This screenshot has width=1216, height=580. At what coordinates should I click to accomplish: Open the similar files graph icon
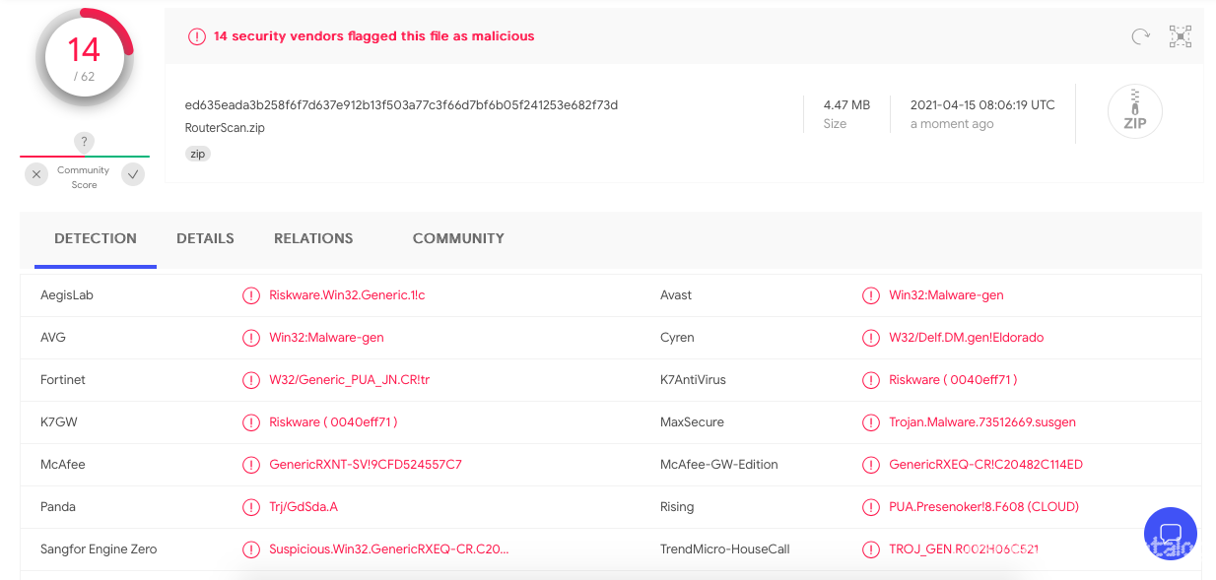point(1180,36)
